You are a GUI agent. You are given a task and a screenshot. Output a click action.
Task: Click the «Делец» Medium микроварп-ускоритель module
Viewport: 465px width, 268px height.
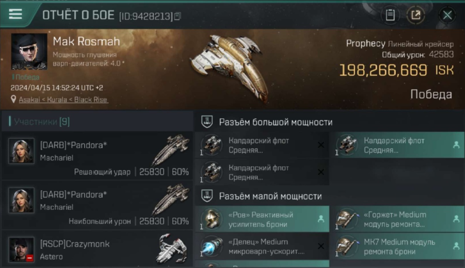pos(262,247)
